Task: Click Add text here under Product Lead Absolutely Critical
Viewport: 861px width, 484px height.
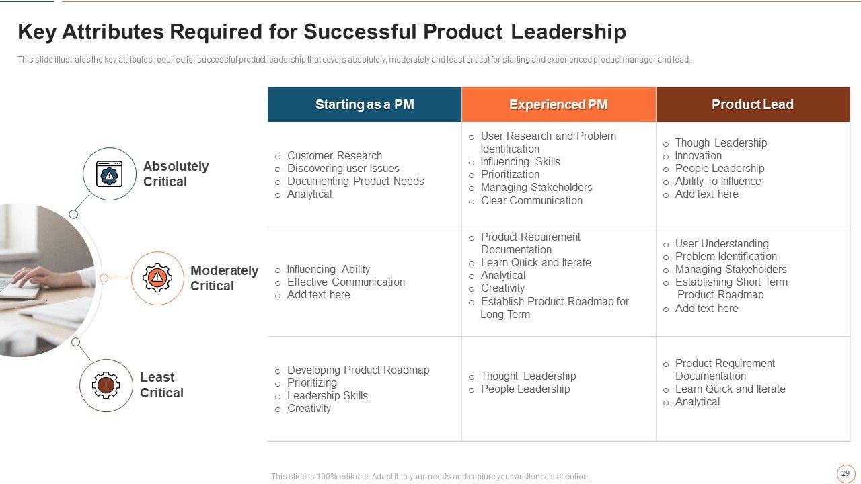Action: (x=706, y=194)
